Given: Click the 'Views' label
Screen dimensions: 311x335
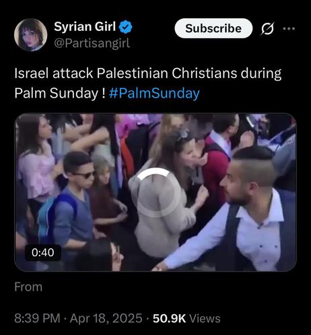Looking at the screenshot, I should [205, 318].
